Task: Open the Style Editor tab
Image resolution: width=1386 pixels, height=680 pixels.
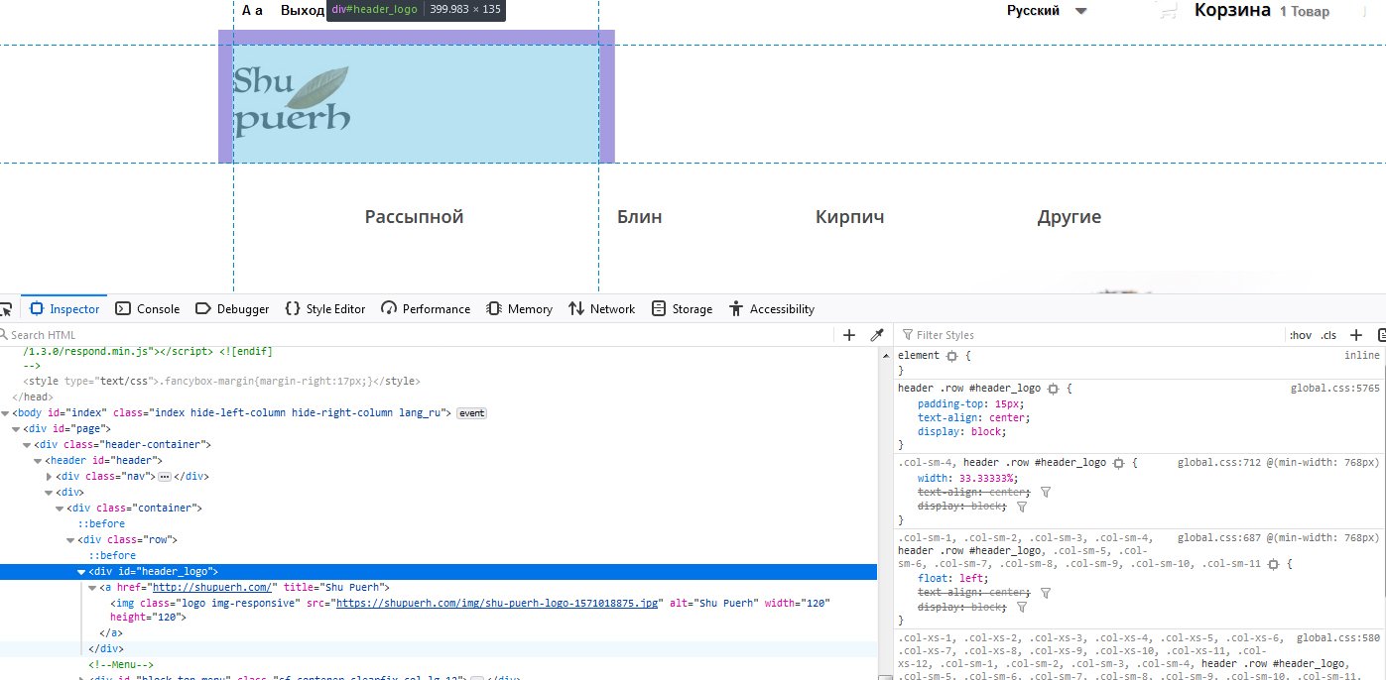Action: tap(324, 308)
